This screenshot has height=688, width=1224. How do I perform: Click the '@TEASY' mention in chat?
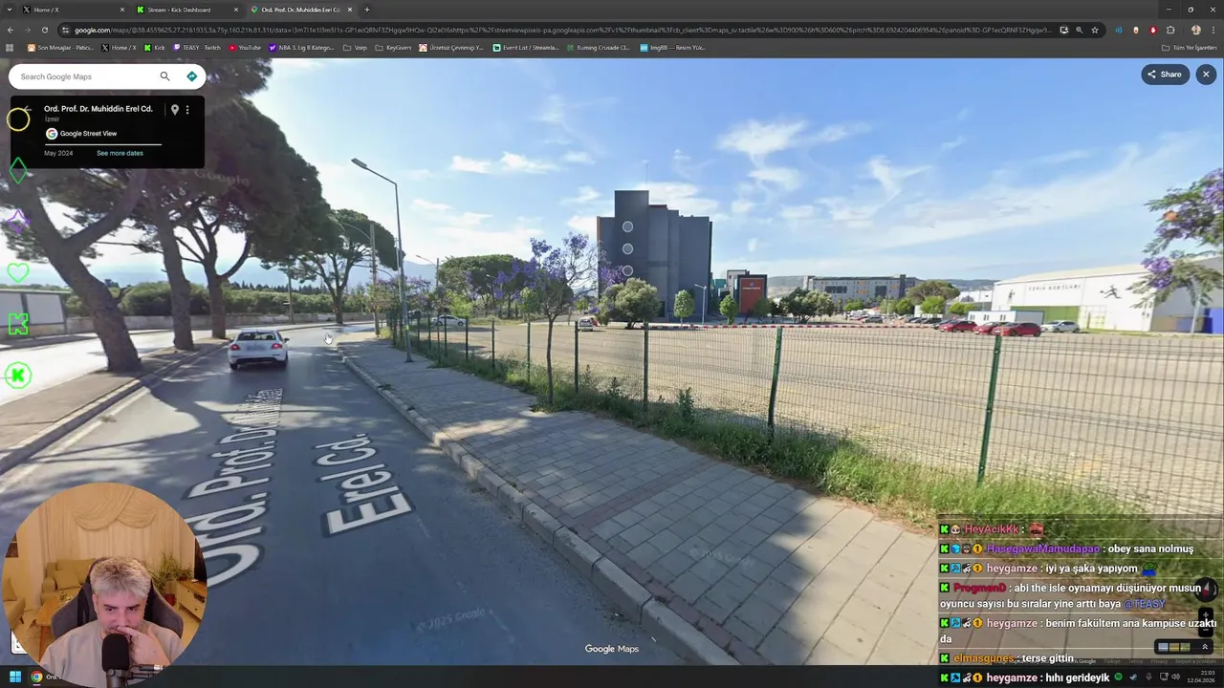[1145, 604]
